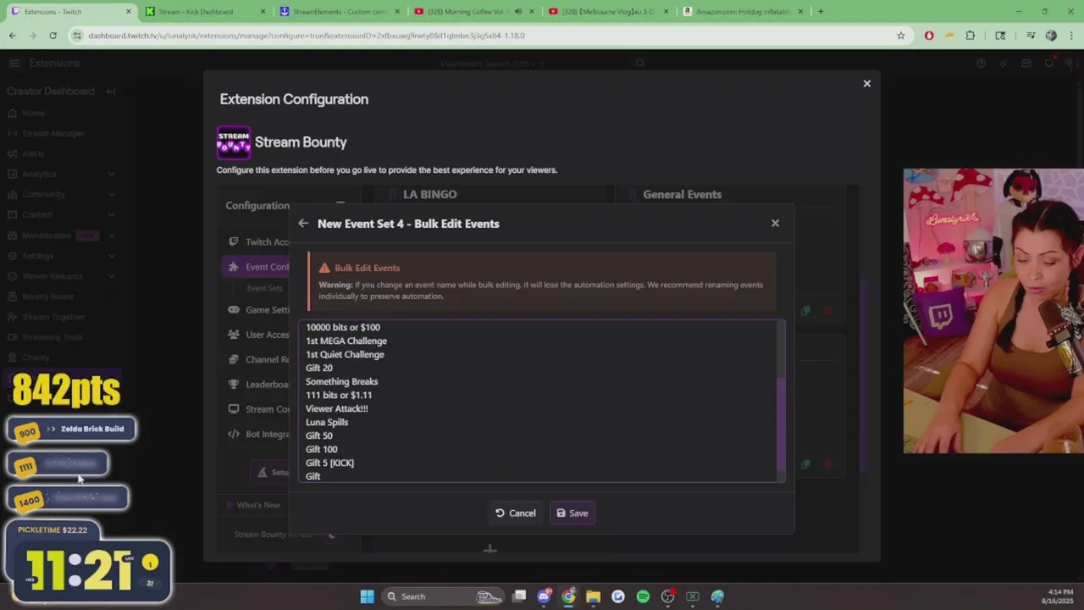Click the 'Gift 100' event line
Viewport: 1084px width, 610px height.
tap(322, 449)
